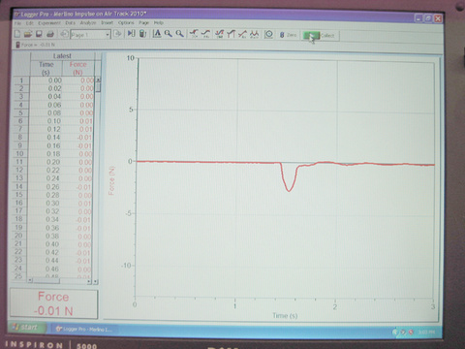Click the time cell 0.30
The image size is (465, 349).
coord(52,203)
